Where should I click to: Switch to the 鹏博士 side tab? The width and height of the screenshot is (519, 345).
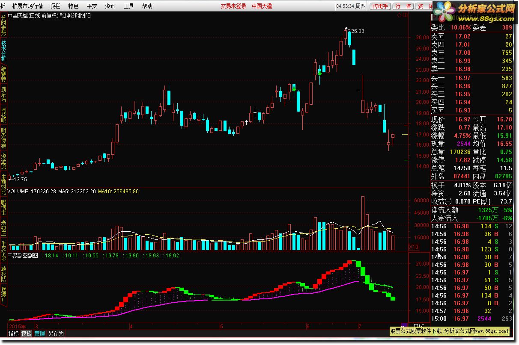point(3,208)
